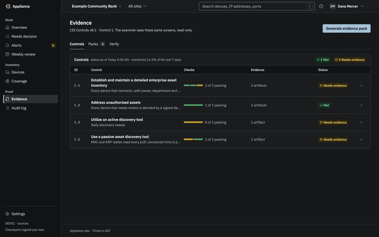
Task: Open the Example Community Bank dropdown
Action: coord(96,6)
